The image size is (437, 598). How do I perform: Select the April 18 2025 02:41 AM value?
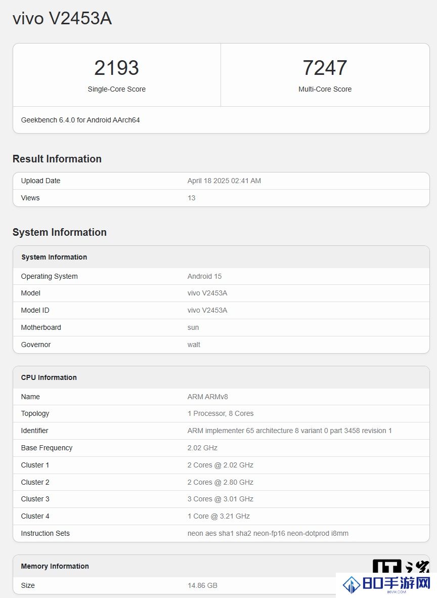click(x=224, y=181)
